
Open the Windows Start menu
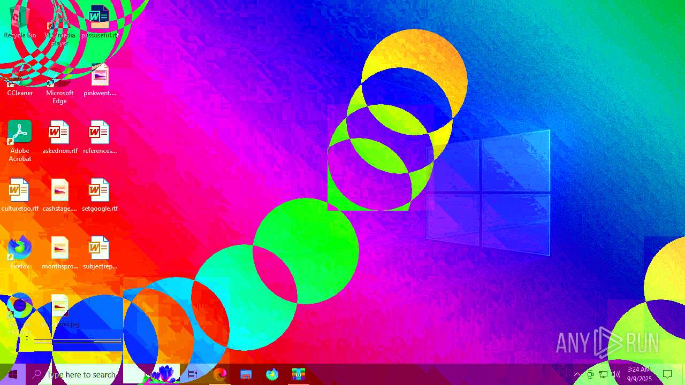pos(13,374)
